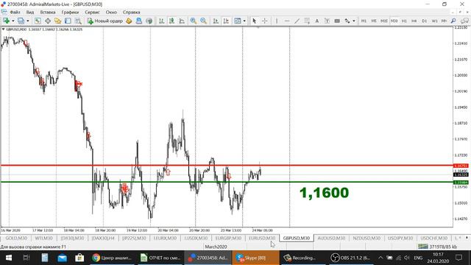
Task: Switch timeframe to M1
Action: (364, 21)
